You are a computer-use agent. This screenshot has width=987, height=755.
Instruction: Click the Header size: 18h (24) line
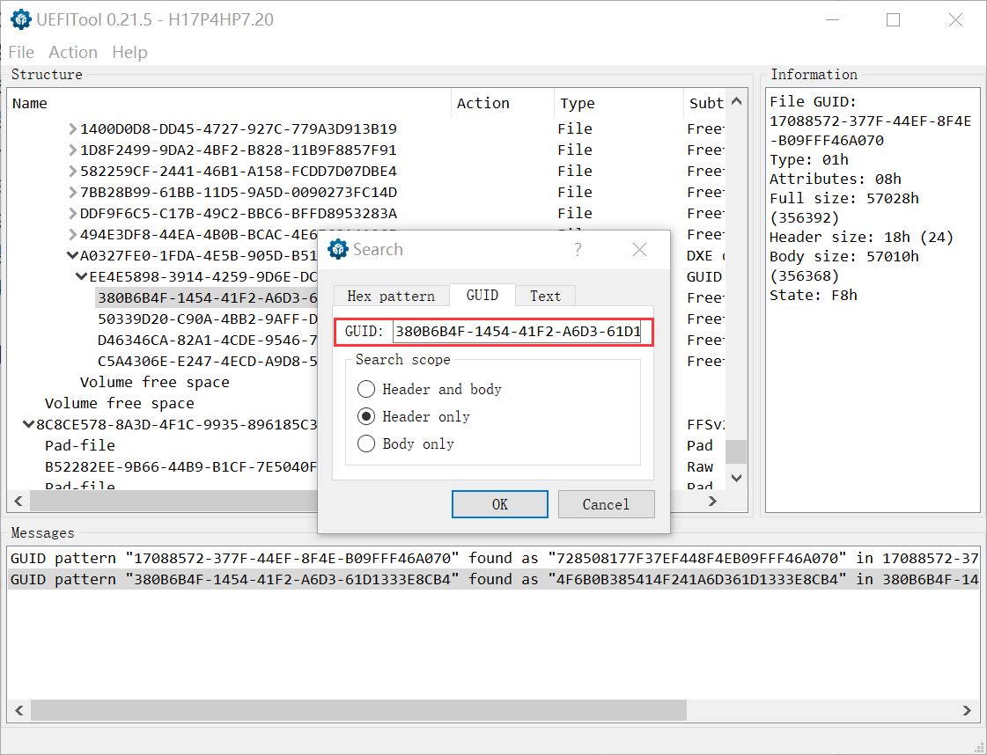pyautogui.click(x=862, y=238)
